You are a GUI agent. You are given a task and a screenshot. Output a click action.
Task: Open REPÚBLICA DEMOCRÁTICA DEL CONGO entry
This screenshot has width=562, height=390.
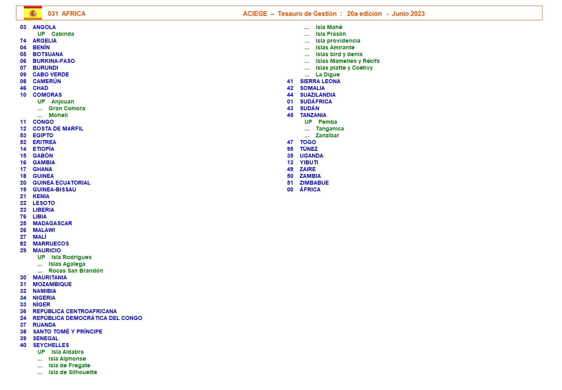pos(87,318)
